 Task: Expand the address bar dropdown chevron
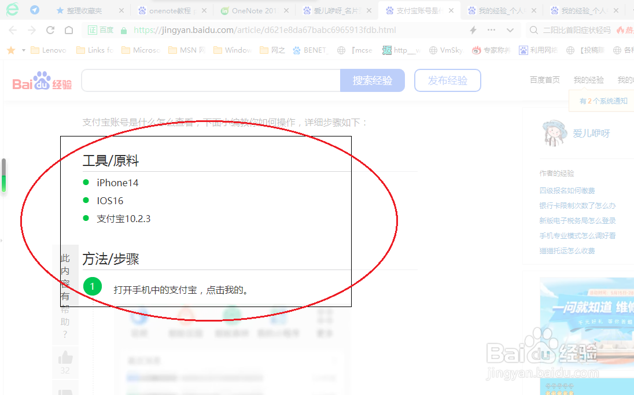click(x=510, y=30)
